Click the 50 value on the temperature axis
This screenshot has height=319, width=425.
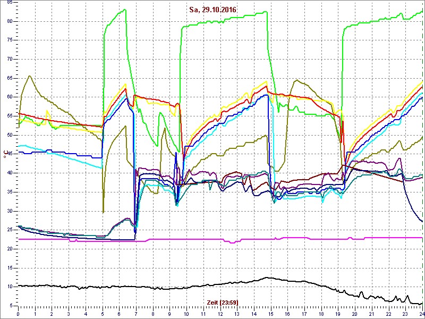[10, 135]
